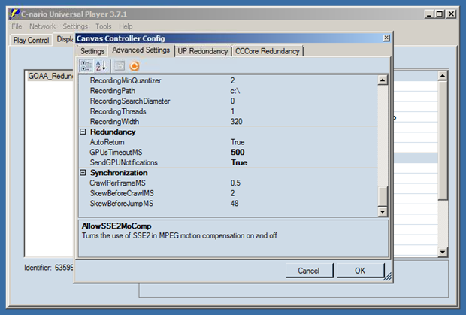Viewport: 466px width, 315px height.
Task: Select the RecordingMinQuantizer property
Action: pyautogui.click(x=126, y=80)
